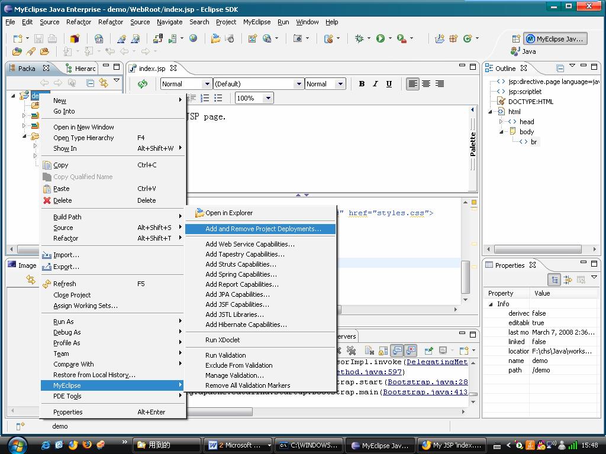Expand the head node in the Outline tree
606x454 pixels.
(x=501, y=121)
